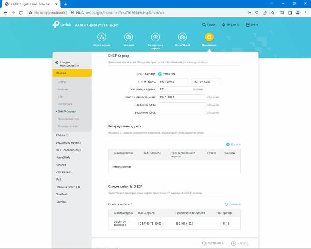The height and width of the screenshot is (249, 311).
Task: Open Маршрутизація in the sidebar
Action: 68,126
